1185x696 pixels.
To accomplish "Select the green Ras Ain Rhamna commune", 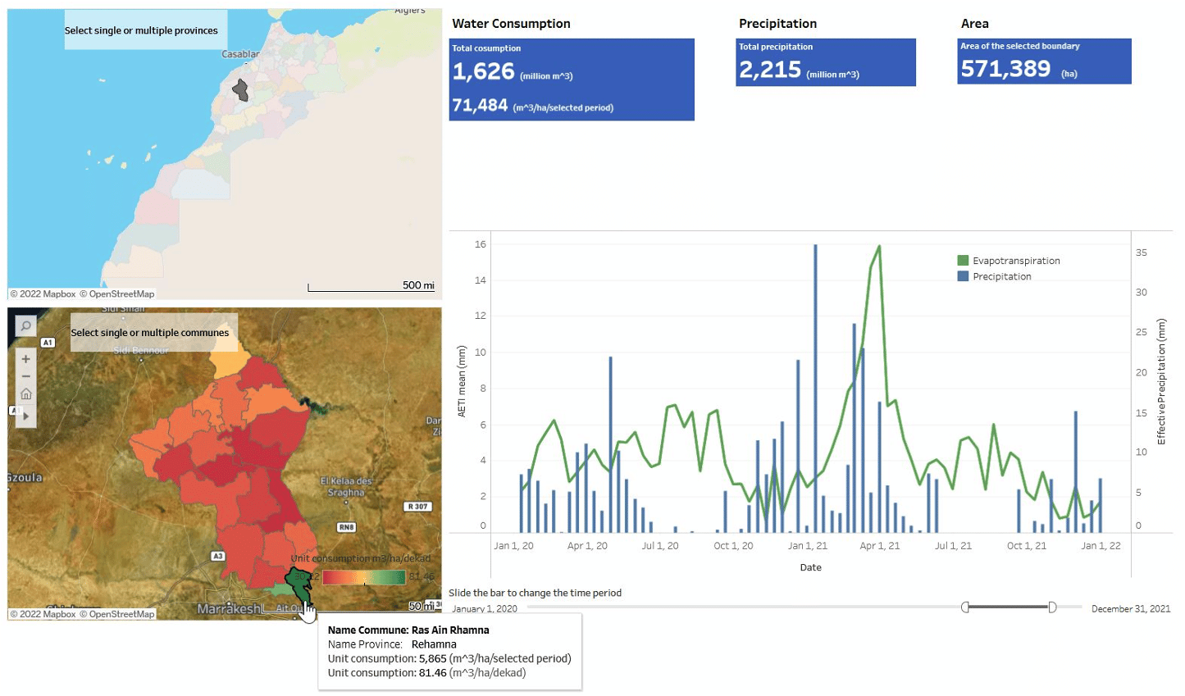I will pos(299,584).
